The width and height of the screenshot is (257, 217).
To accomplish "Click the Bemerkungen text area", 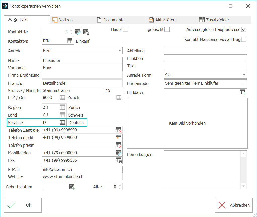I will click(202, 170).
